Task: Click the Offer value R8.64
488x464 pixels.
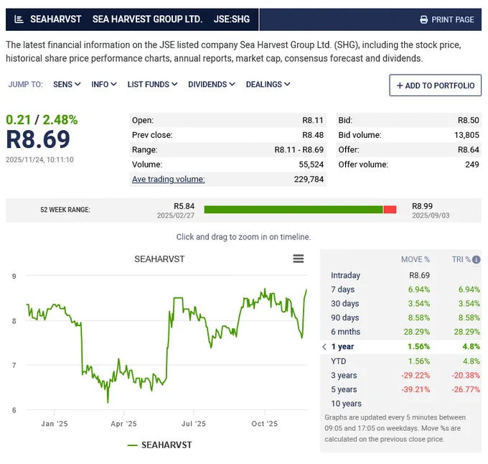Action: click(x=468, y=150)
